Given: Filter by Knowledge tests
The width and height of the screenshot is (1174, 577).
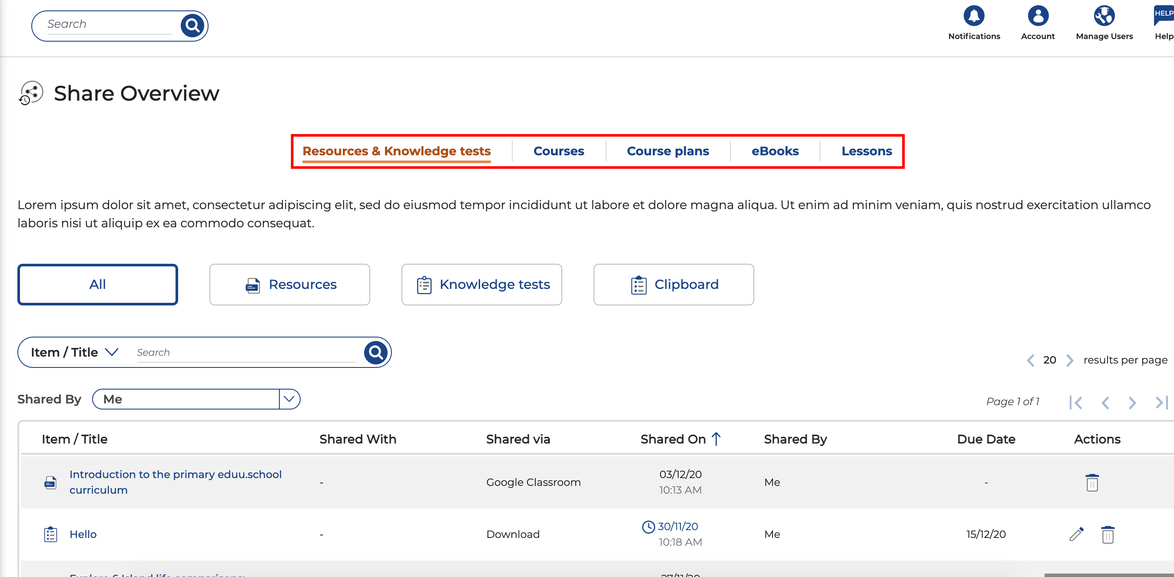Looking at the screenshot, I should (x=481, y=285).
